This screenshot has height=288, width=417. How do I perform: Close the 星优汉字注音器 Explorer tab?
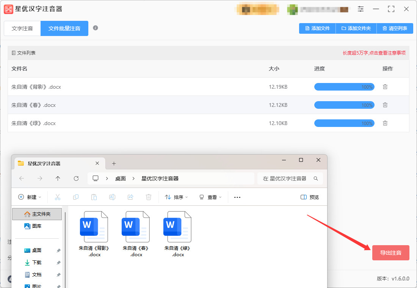click(x=97, y=163)
